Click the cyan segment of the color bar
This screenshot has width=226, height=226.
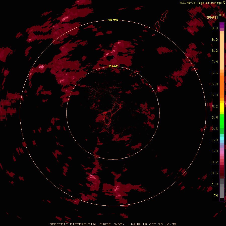coord(222,138)
